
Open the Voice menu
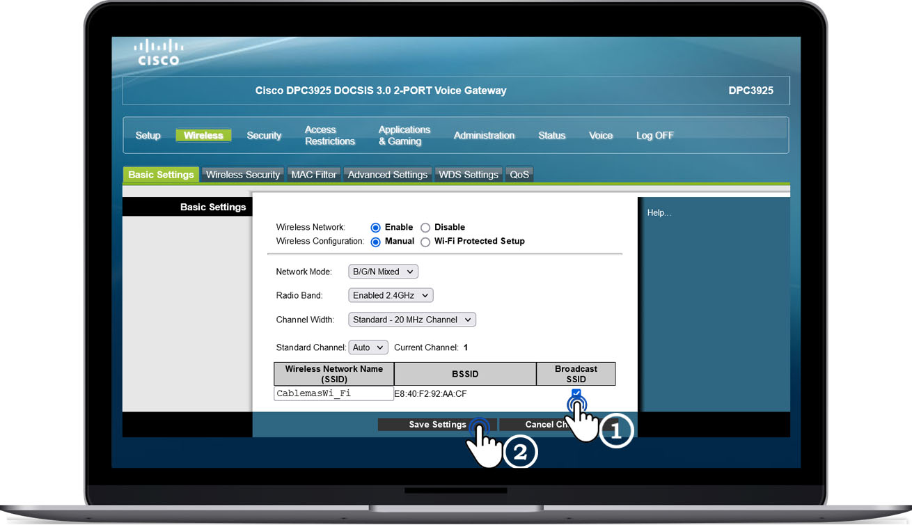pos(601,135)
